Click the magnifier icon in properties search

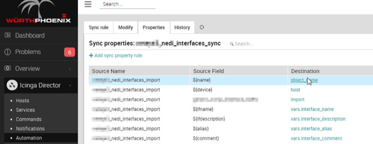click(x=232, y=44)
